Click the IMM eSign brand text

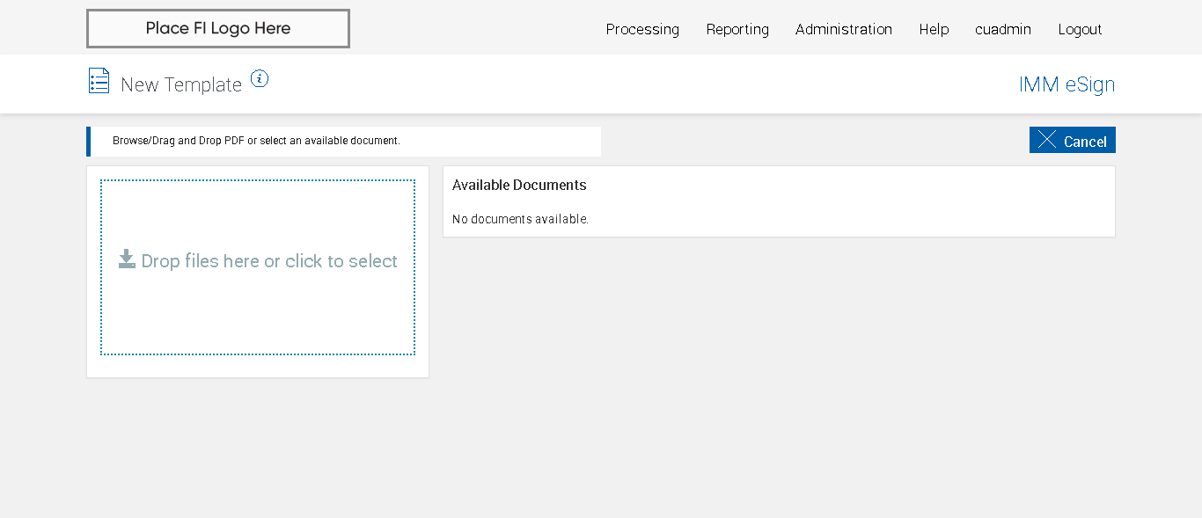[x=1066, y=84]
